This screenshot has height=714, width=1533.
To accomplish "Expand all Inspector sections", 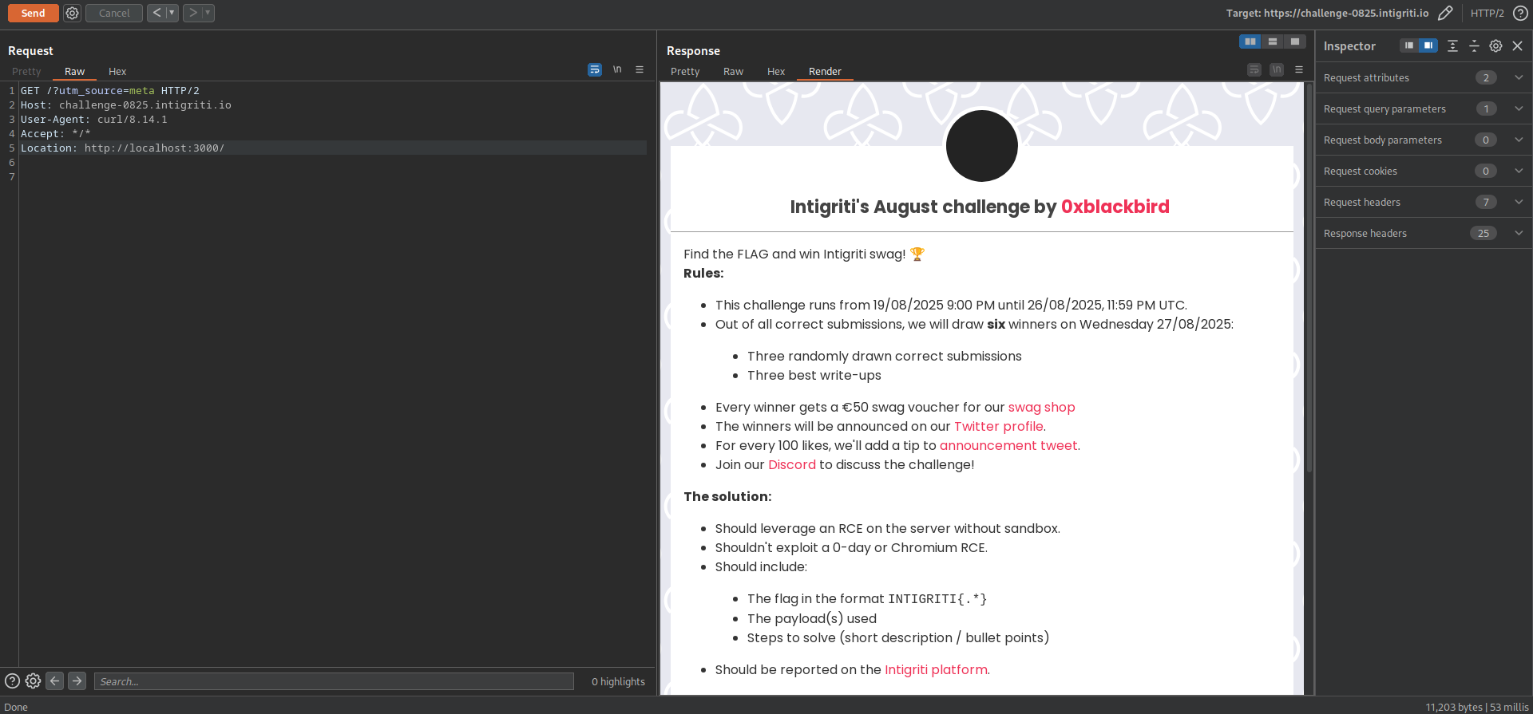I will click(x=1452, y=45).
